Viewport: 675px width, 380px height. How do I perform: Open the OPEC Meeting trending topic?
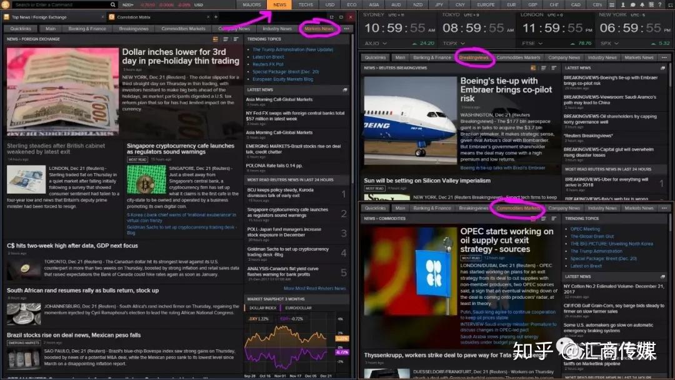585,229
